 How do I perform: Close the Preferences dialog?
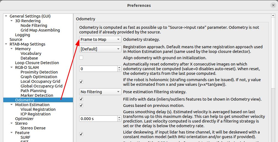click(273, 5)
